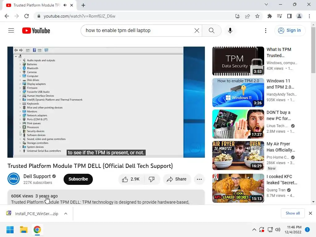The width and height of the screenshot is (316, 237).
Task: Click Chrome icon on taskbar
Action: [x=37, y=230]
